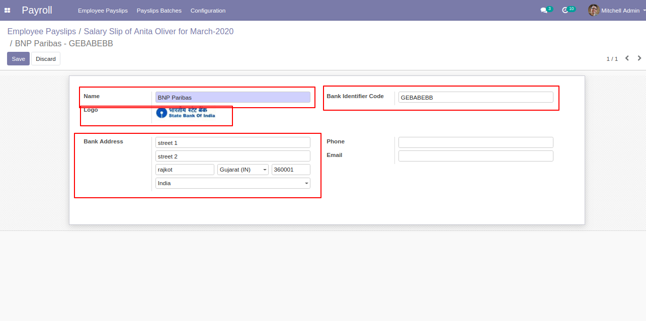Click the Bank Identifier Code label
The width and height of the screenshot is (646, 321).
[355, 96]
